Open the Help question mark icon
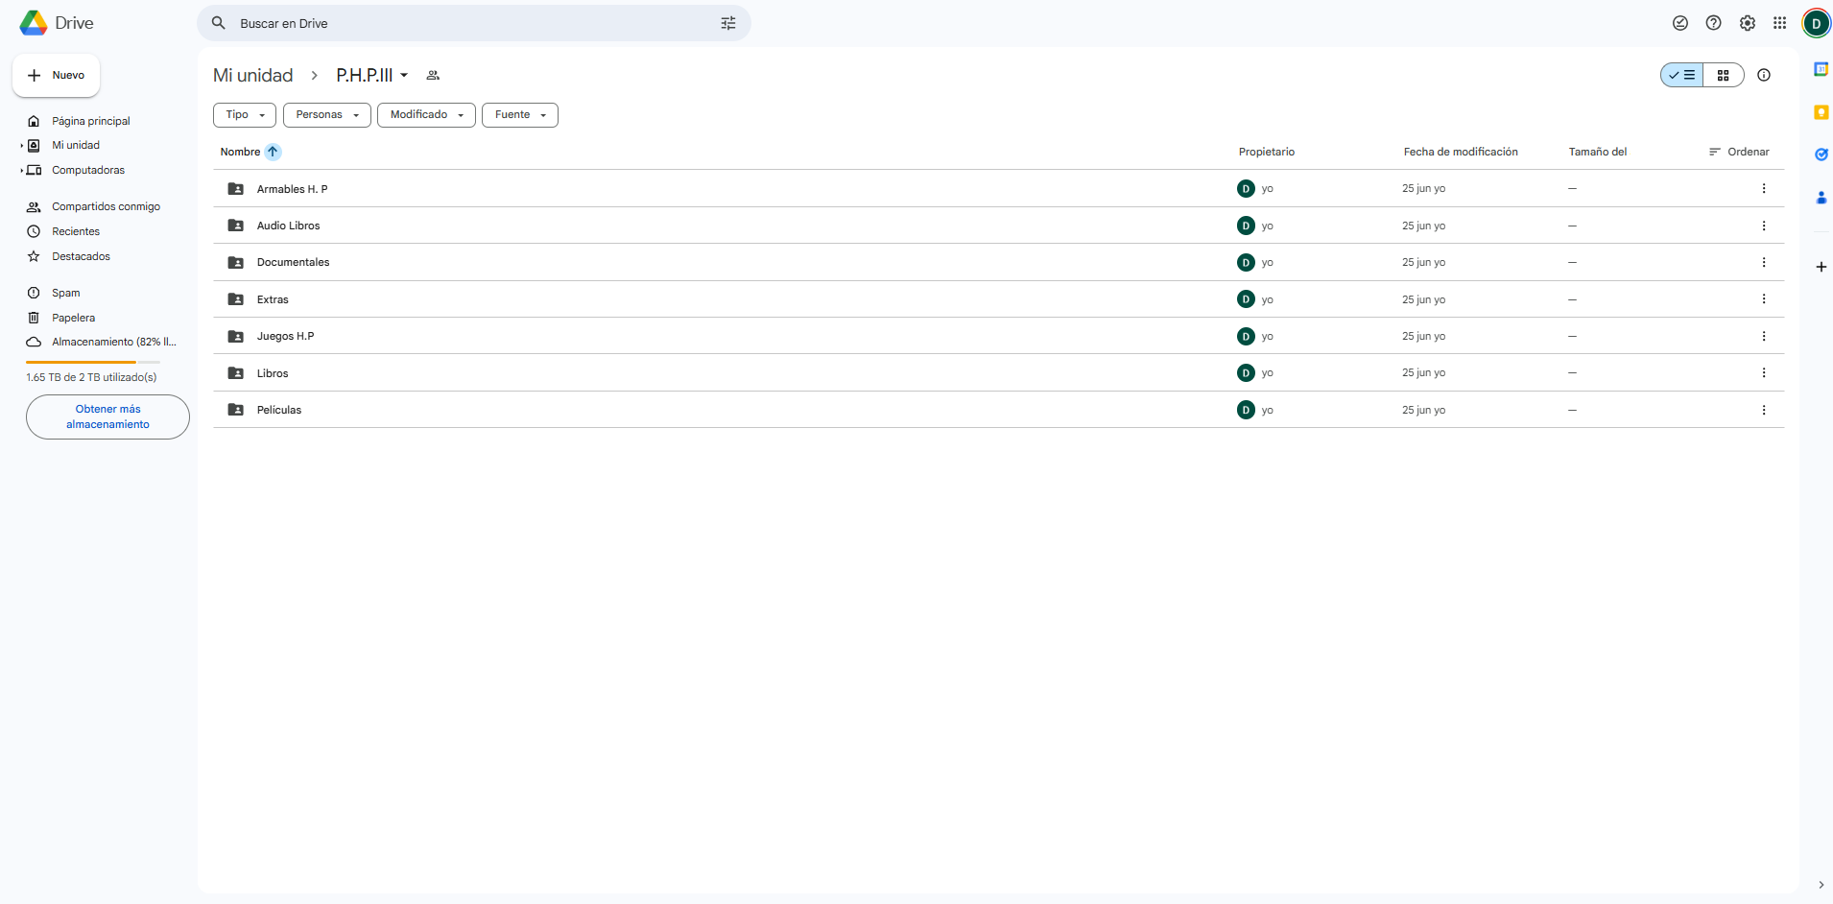1833x904 pixels. pos(1713,23)
